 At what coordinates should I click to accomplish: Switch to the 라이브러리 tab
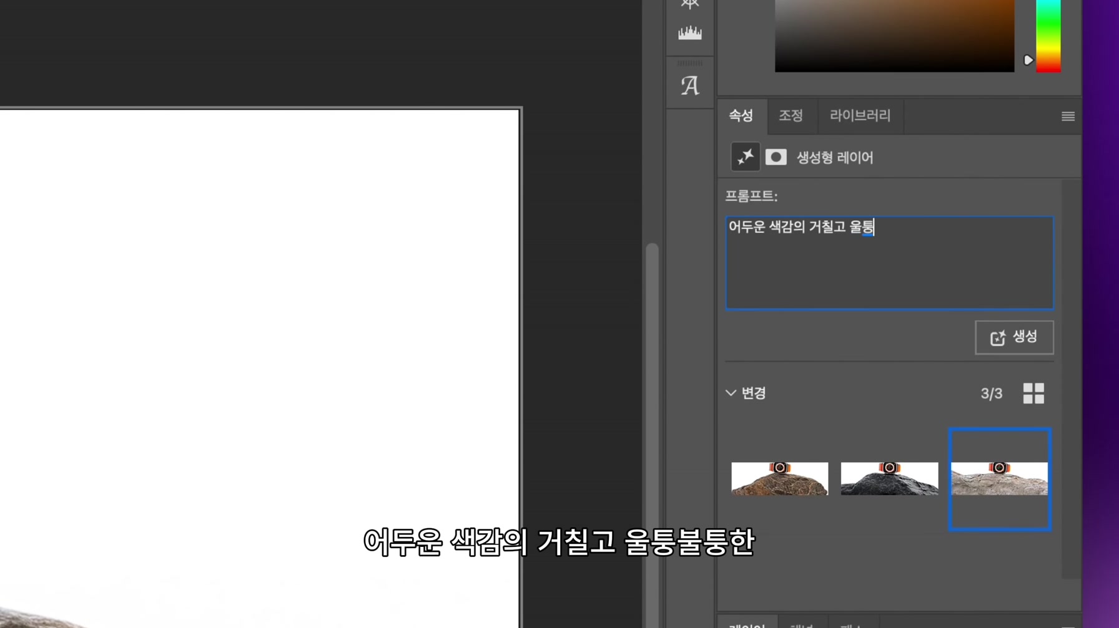(860, 115)
